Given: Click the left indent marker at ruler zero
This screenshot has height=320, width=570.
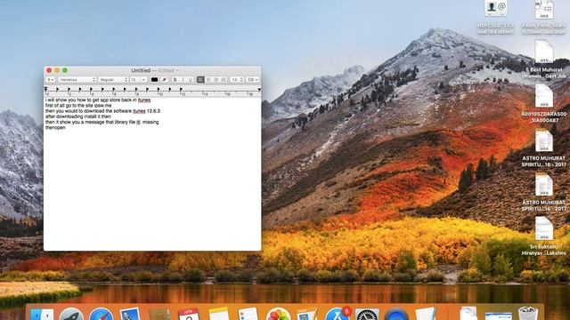Looking at the screenshot, I should pos(45,89).
